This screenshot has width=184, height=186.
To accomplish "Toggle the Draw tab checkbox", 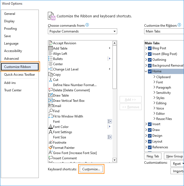I will coord(150,130).
